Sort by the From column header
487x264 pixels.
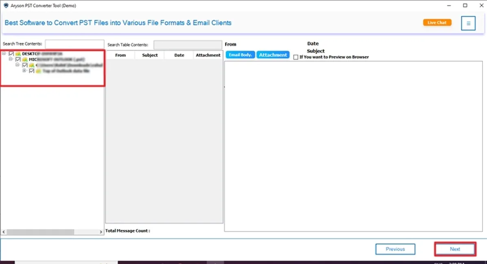tap(120, 55)
